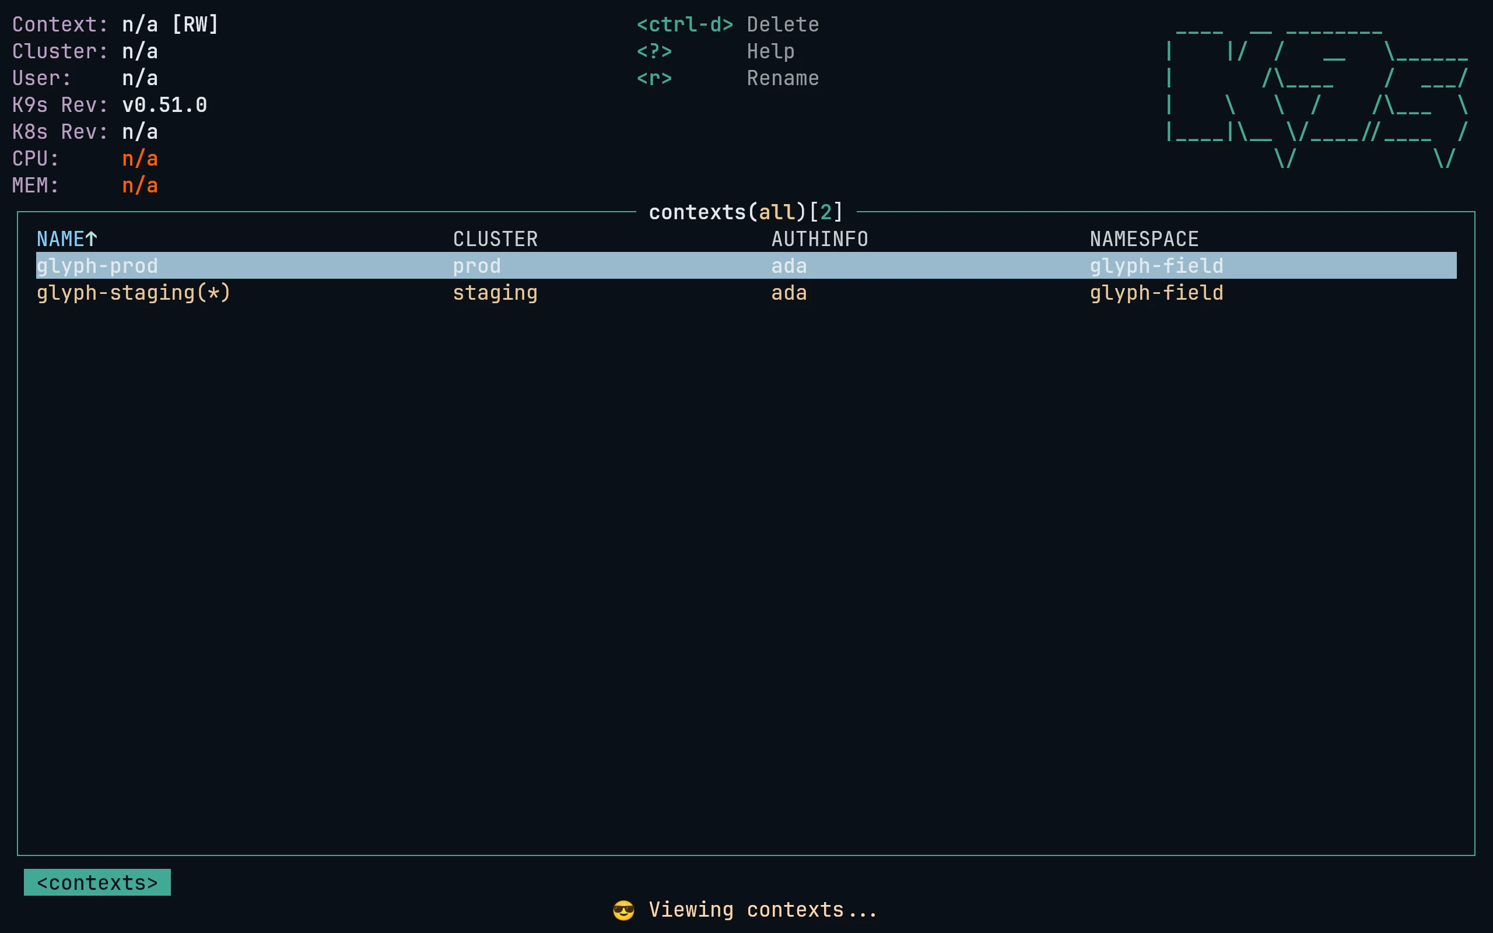
Task: Click the NAMESPACE column header
Action: 1144,239
